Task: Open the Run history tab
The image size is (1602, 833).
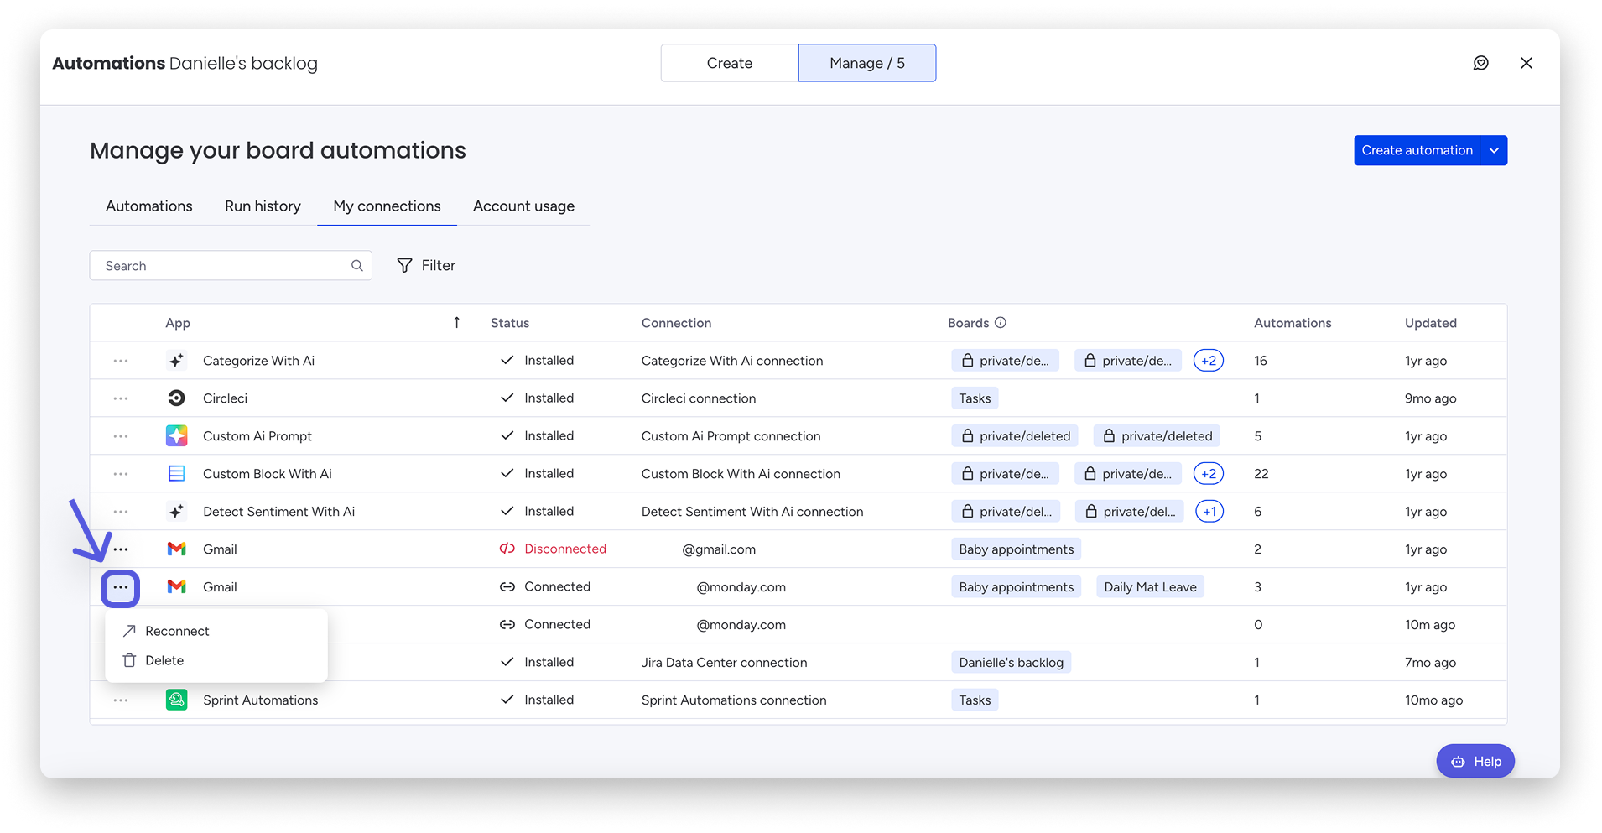Action: pyautogui.click(x=263, y=206)
